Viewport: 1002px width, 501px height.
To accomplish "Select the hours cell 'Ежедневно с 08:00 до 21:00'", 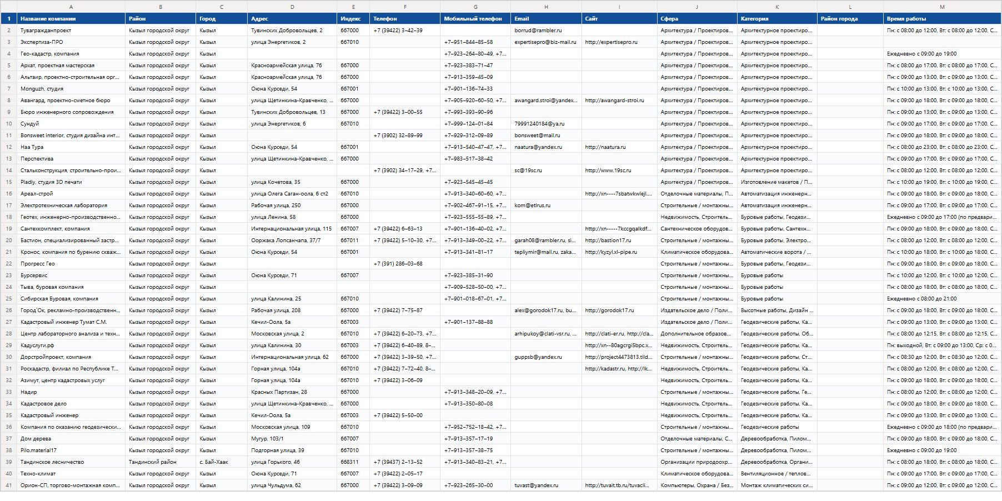I will [942, 299].
